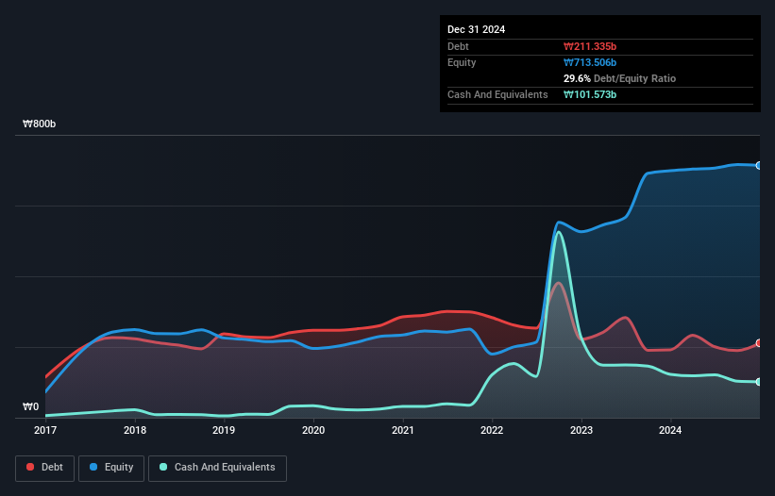
Task: Click the 29.6% Debt/Equity Ratio text
Action: [x=619, y=78]
